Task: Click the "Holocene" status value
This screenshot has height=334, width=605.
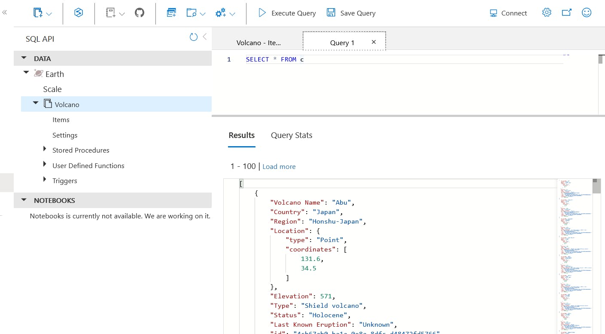Action: [x=328, y=315]
